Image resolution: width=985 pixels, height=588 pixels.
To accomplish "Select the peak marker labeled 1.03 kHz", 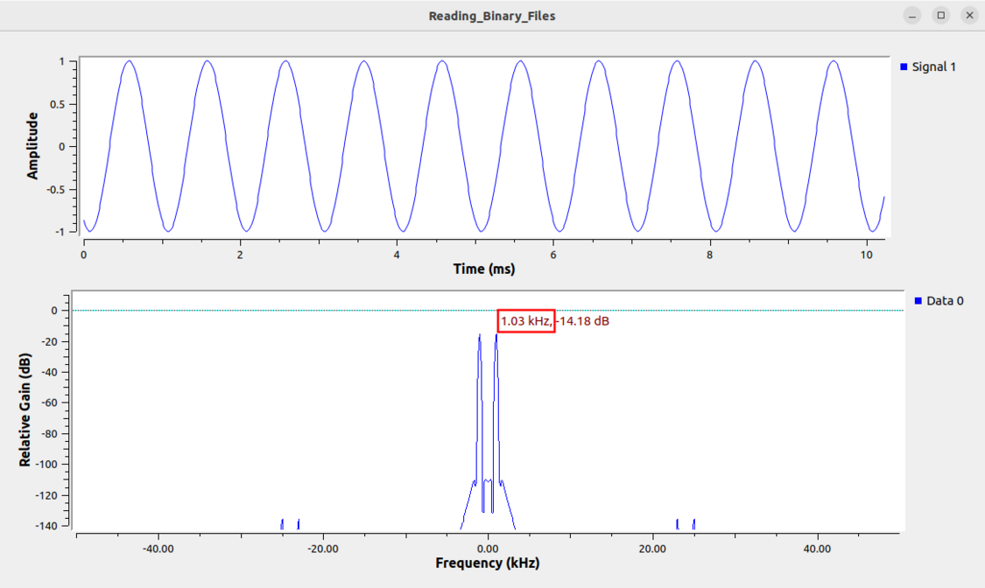I will pos(525,322).
